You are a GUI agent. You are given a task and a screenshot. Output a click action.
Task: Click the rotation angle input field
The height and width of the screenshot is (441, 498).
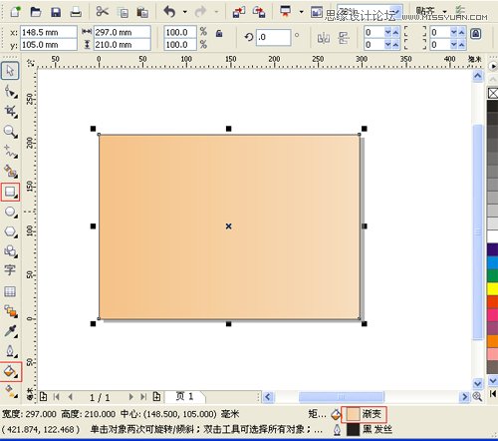[274, 37]
